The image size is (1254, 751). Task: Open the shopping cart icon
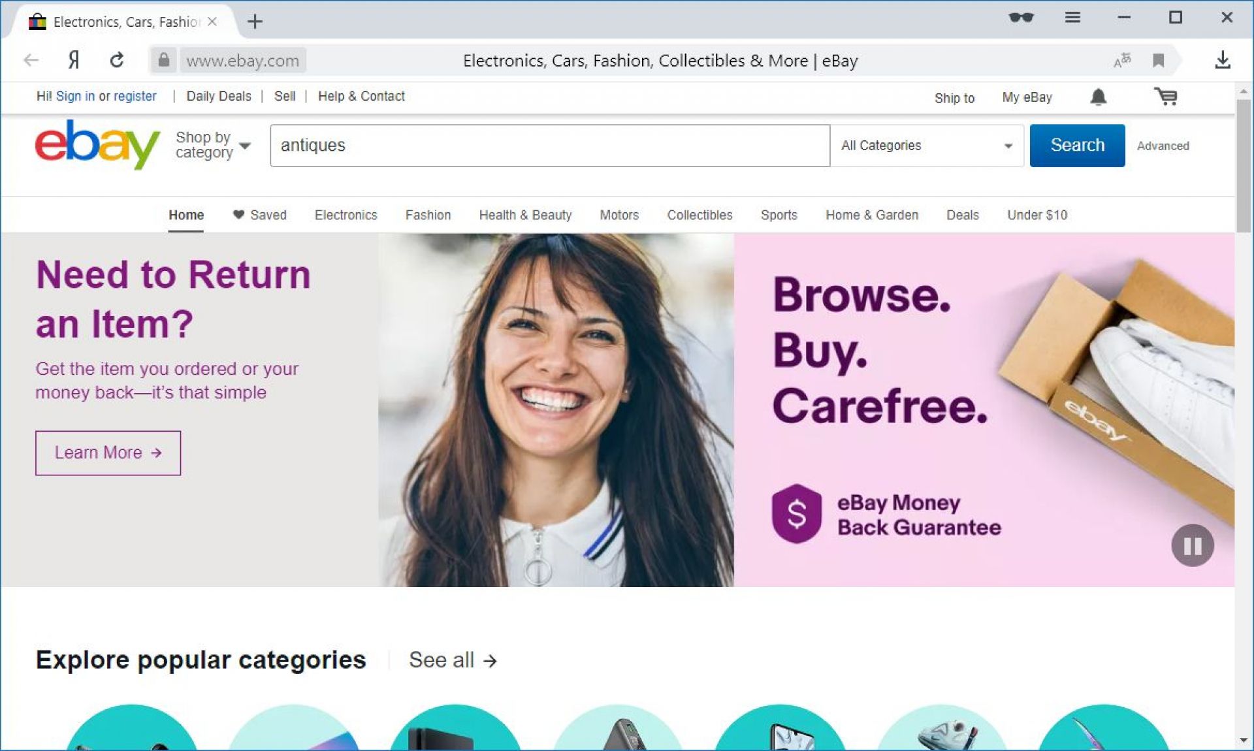[1166, 97]
